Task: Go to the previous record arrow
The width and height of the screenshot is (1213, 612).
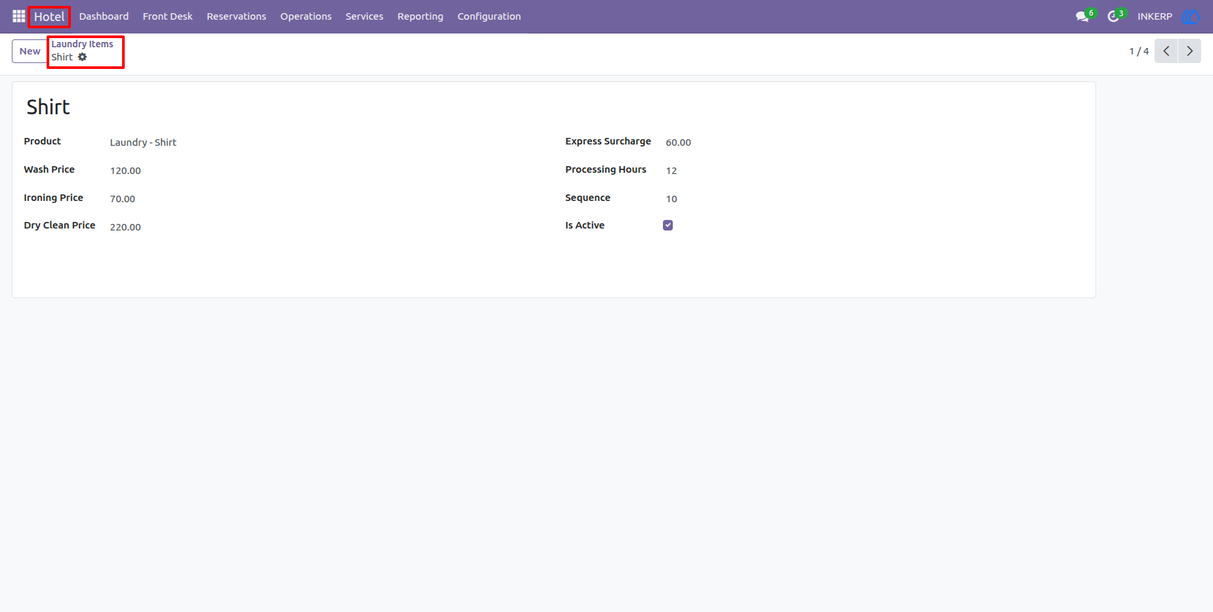Action: tap(1166, 51)
